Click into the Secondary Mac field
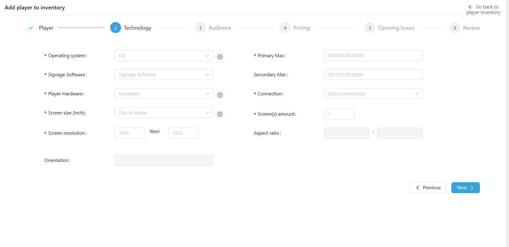 [x=373, y=75]
